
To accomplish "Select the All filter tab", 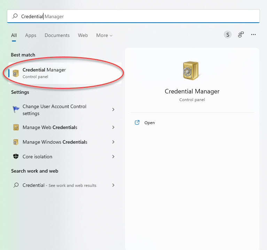I will [x=14, y=35].
